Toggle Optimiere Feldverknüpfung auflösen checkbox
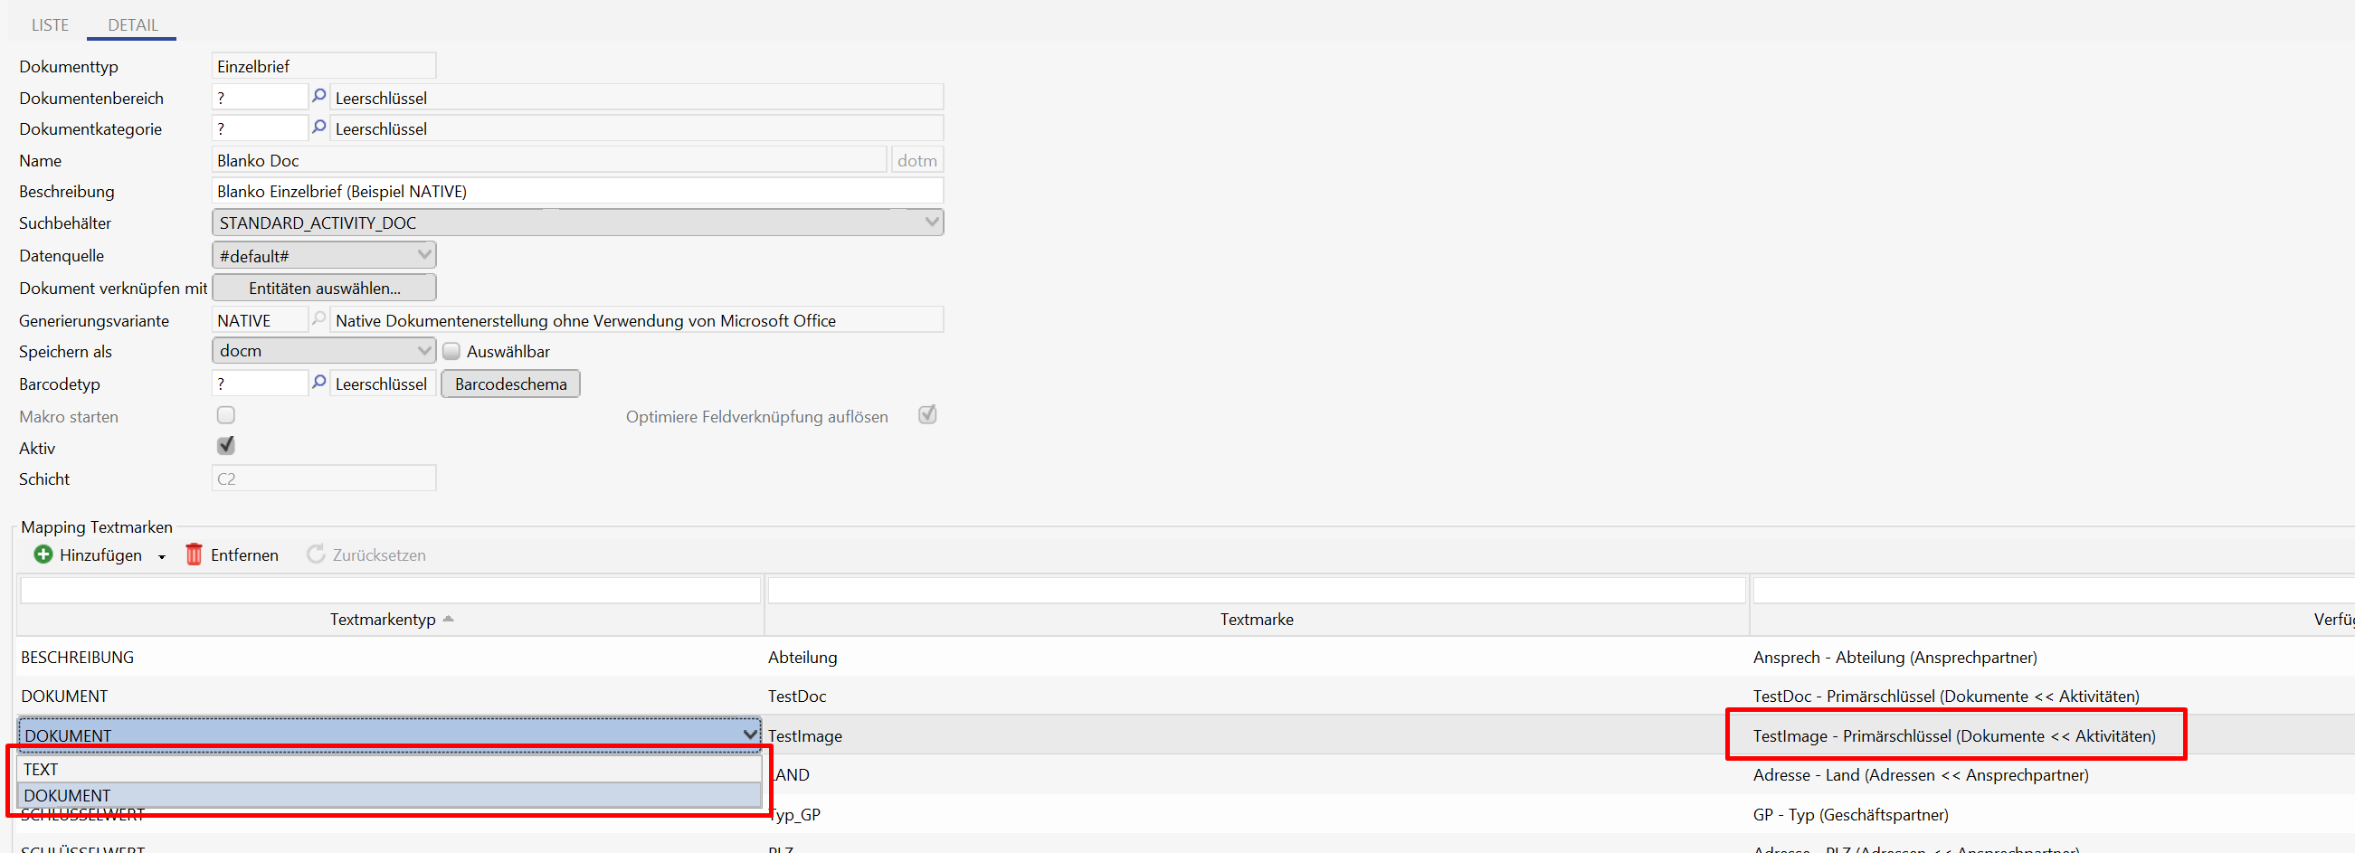The height and width of the screenshot is (853, 2355). pos(927,415)
